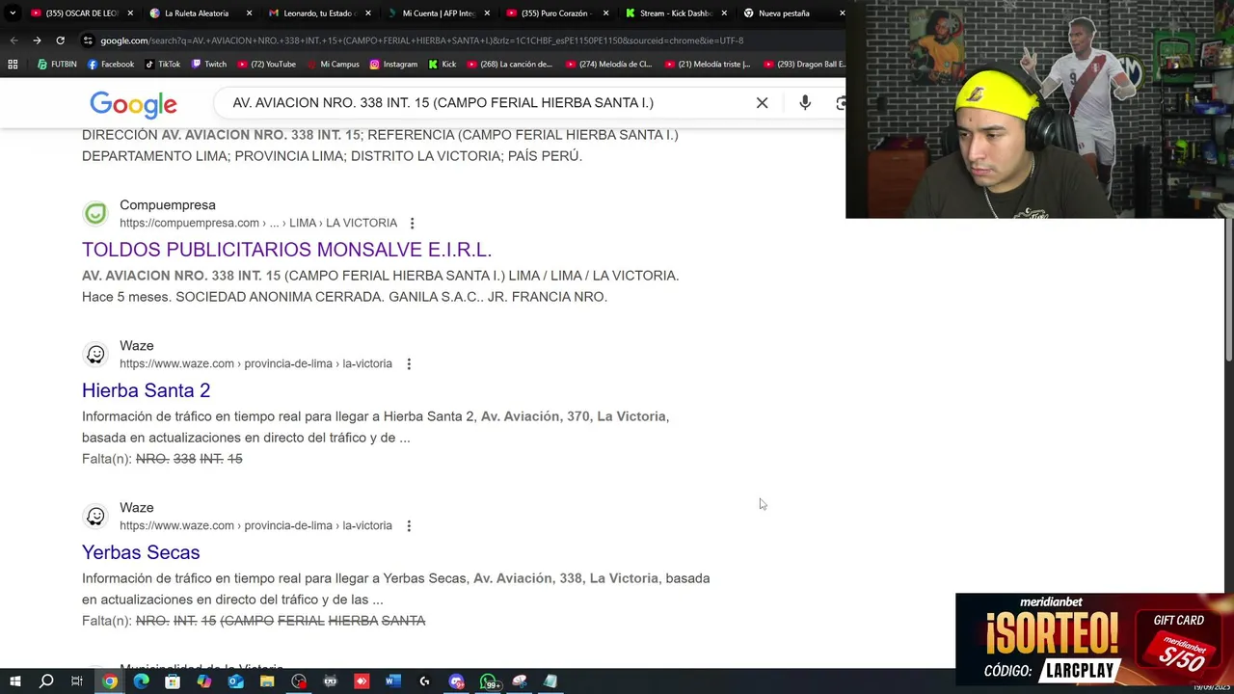Viewport: 1234px width, 694px height.
Task: Open Task View on the taskbar
Action: pyautogui.click(x=77, y=681)
